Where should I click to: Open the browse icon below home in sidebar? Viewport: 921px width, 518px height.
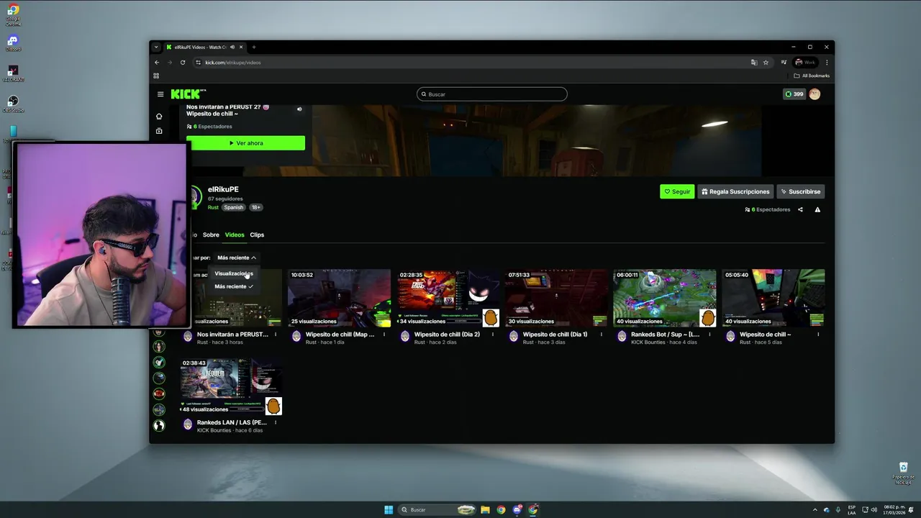point(159,131)
